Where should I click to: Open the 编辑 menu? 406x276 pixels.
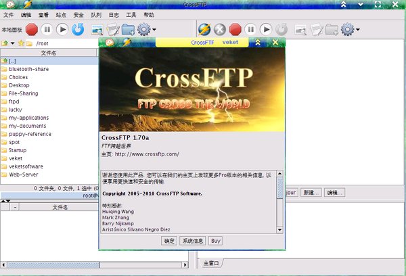(x=26, y=15)
